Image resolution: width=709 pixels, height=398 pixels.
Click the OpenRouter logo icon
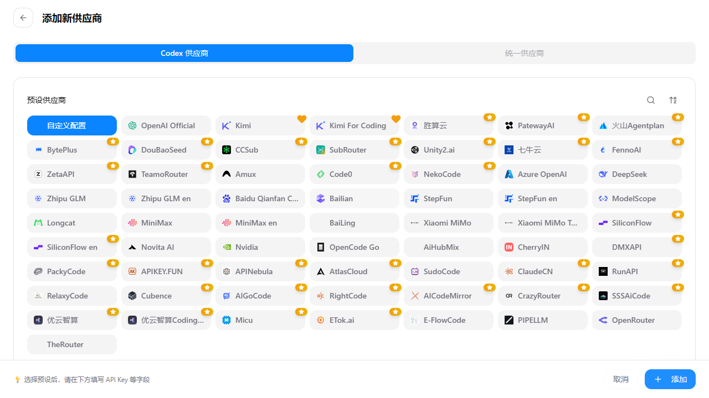click(x=603, y=320)
